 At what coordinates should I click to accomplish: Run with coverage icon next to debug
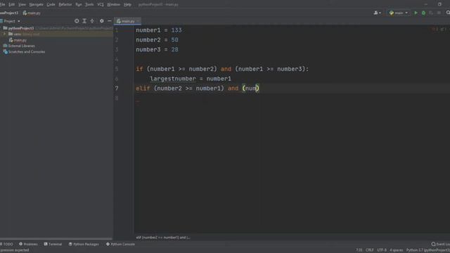point(431,13)
